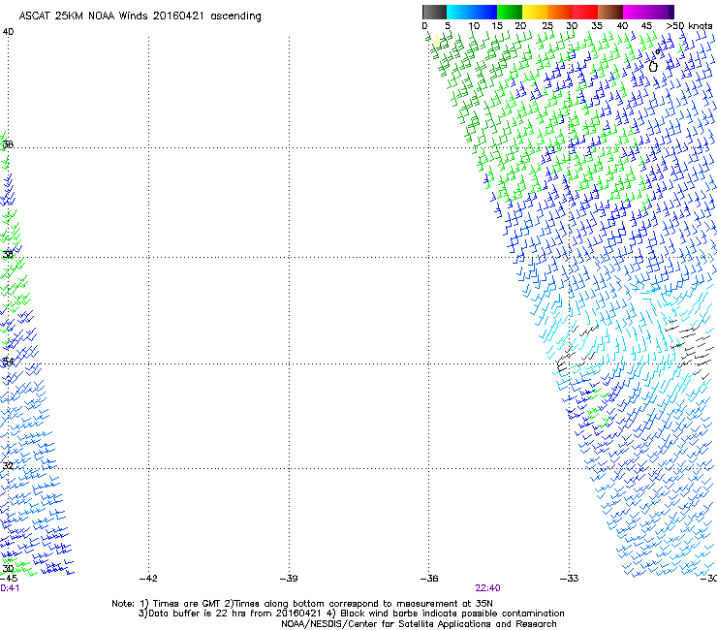Click the purple 45-50 knots color swatch
Image resolution: width=717 pixels, height=630 pixels.
coord(661,12)
